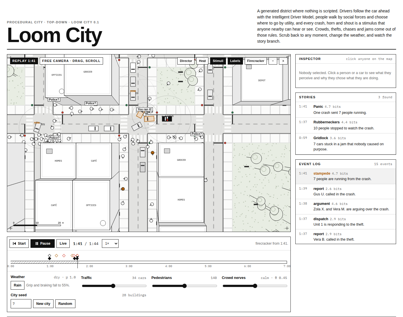Select the dispatch event at 1:37
The width and height of the screenshot is (403, 317).
pyautogui.click(x=346, y=222)
